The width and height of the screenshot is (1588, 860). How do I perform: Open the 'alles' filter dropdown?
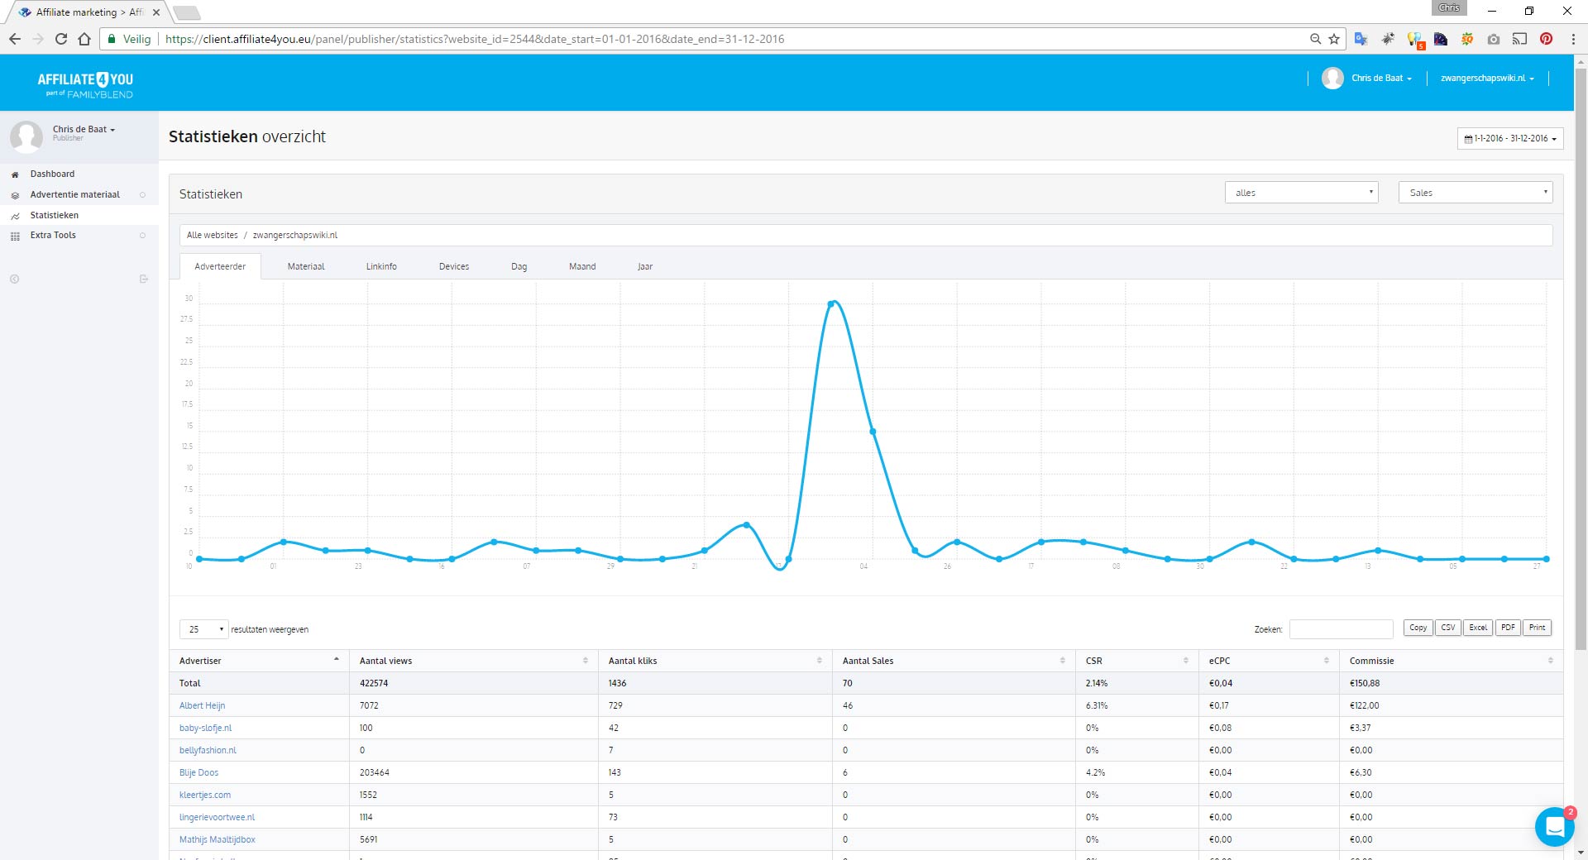coord(1301,193)
